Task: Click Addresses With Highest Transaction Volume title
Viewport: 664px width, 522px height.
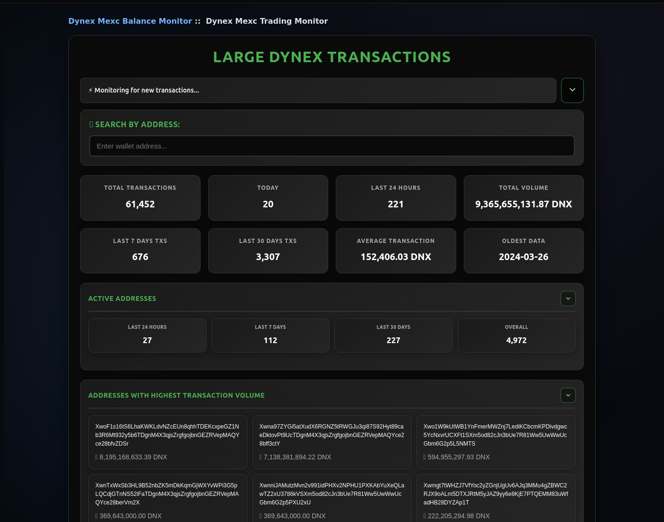Action: [x=176, y=395]
